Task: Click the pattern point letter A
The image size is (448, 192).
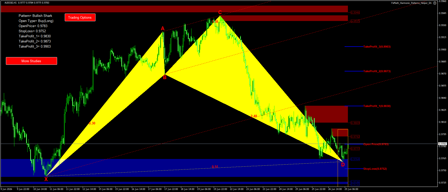Action: point(163,28)
